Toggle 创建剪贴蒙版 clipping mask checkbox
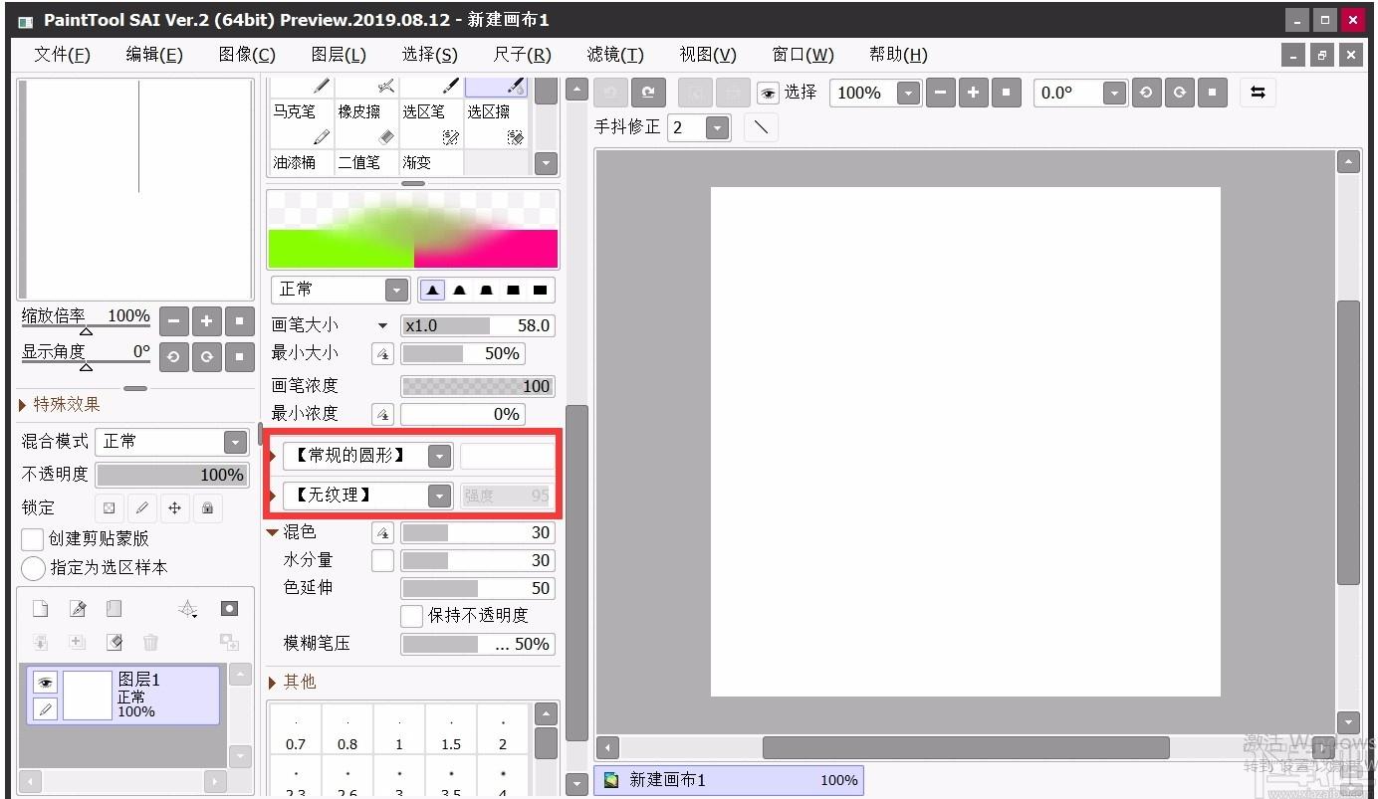Screen dimensions: 1378x799 pos(33,539)
